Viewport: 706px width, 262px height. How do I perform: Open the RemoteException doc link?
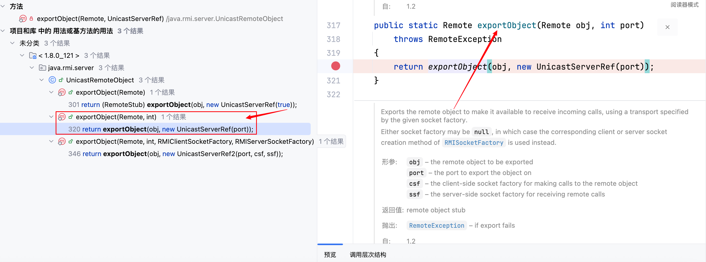436,225
